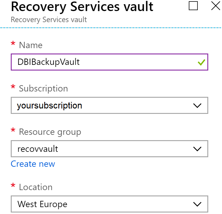Click the Resource group field label
This screenshot has height=214, width=222.
click(50, 132)
